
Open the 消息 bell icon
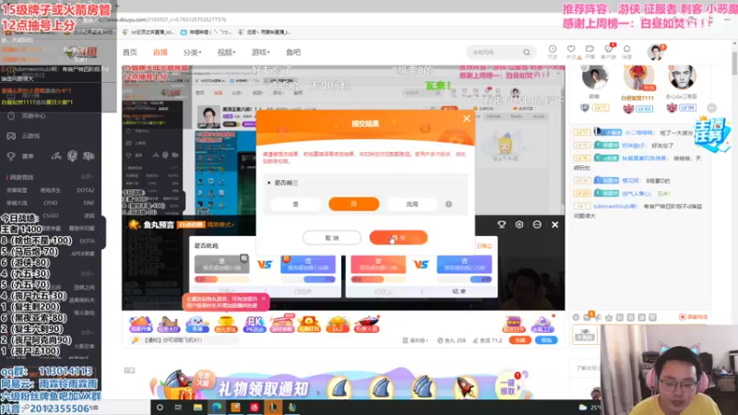click(627, 52)
